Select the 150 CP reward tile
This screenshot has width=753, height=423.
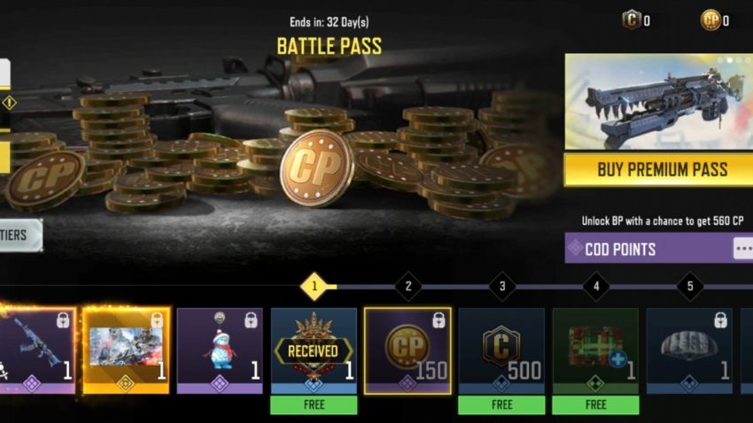click(408, 351)
